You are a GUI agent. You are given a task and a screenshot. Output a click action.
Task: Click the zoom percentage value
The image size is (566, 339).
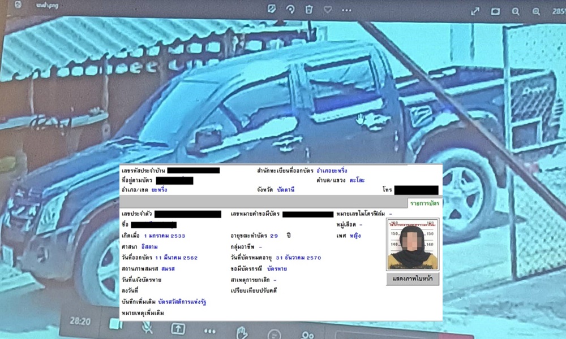click(x=558, y=11)
